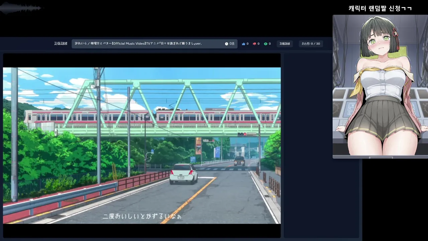Click the clock timer icon
Viewport: 428px width, 241px height.
226,44
